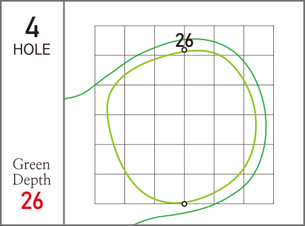305x226 pixels.
Task: Click the center of the green
Action: click(x=182, y=127)
